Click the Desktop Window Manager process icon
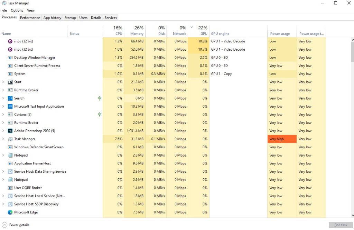Screen dimensions: 354x230 pyautogui.click(x=10, y=58)
